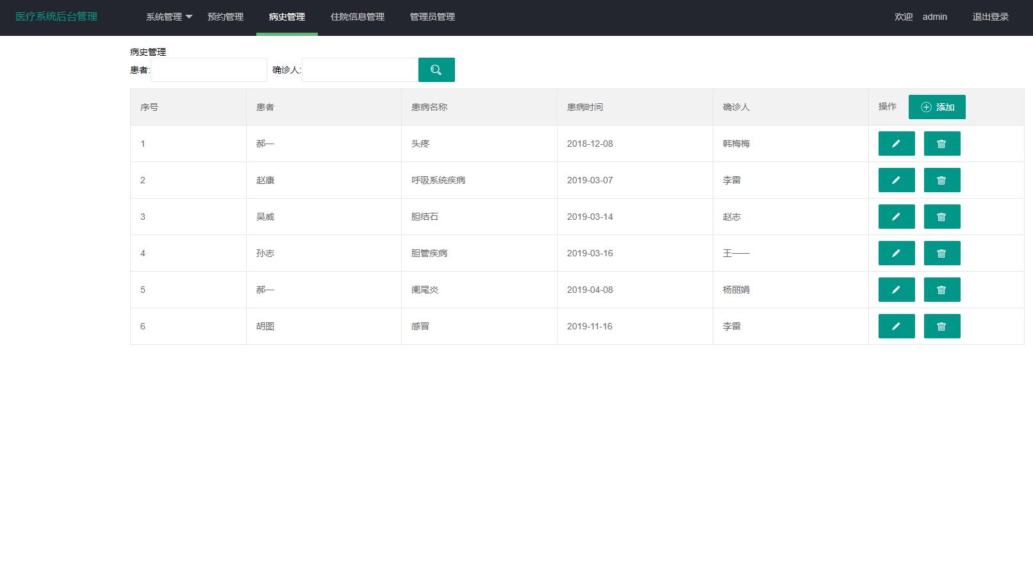Delete 胡图's 感冒 record
Image resolution: width=1033 pixels, height=578 pixels.
point(941,326)
